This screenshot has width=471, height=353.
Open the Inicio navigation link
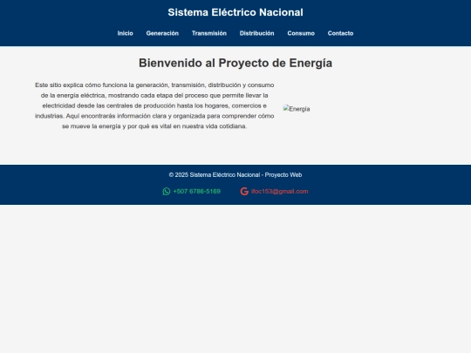click(x=125, y=33)
